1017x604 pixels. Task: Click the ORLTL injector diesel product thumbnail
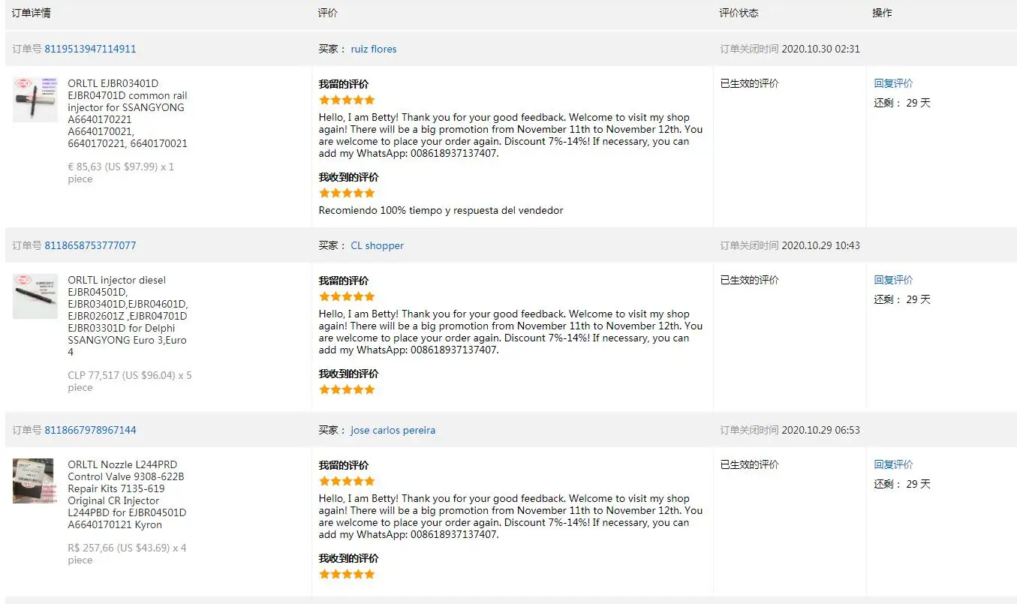pos(35,296)
